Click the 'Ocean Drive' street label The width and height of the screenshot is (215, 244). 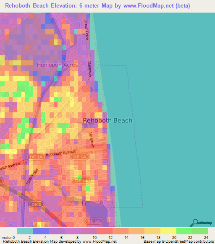pyautogui.click(x=87, y=30)
